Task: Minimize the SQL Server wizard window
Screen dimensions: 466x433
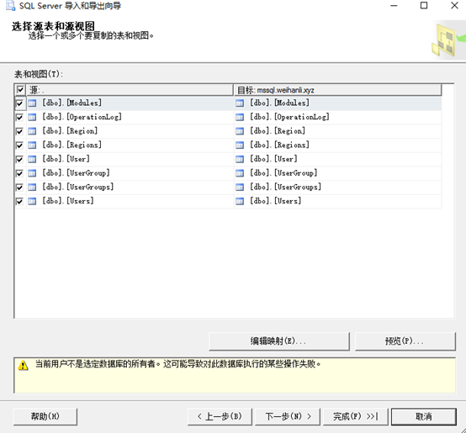Action: [x=394, y=6]
